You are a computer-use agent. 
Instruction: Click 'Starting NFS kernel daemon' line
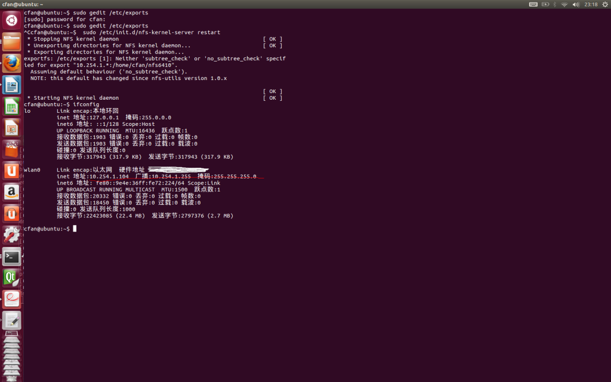[73, 98]
